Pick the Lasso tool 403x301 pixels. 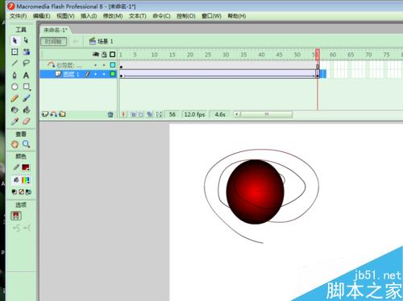click(x=26, y=63)
